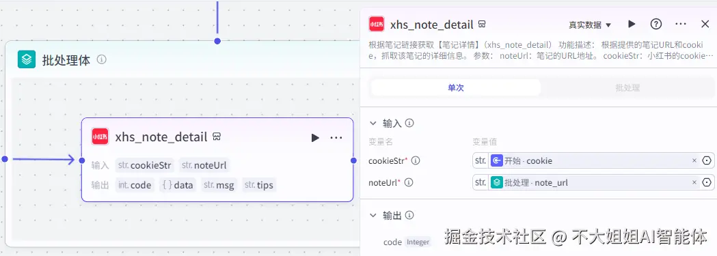Screen dimensions: 717x256
Task: Open variable picker for cookieStr
Action: tap(707, 160)
